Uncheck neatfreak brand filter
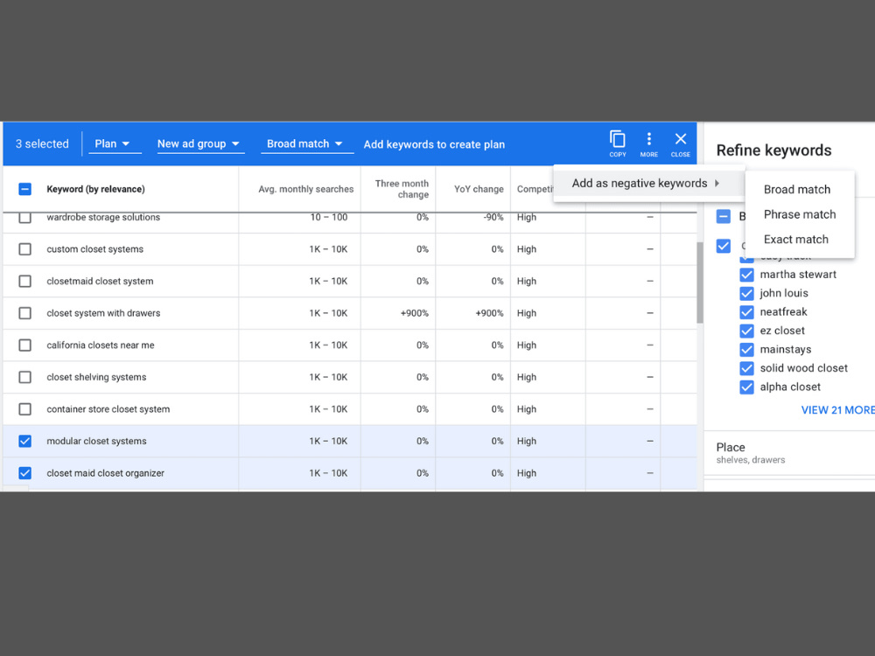 tap(746, 312)
